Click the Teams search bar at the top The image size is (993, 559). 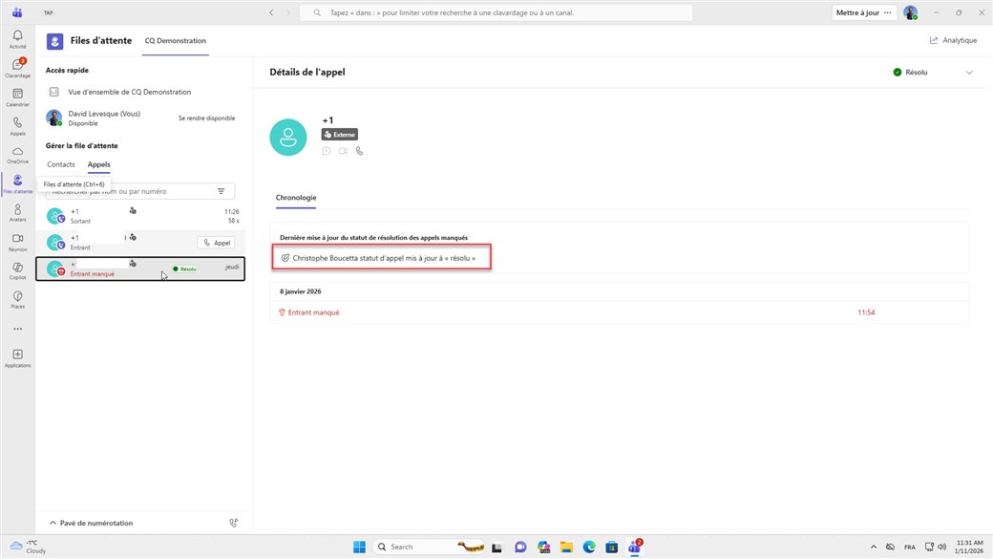pyautogui.click(x=496, y=13)
